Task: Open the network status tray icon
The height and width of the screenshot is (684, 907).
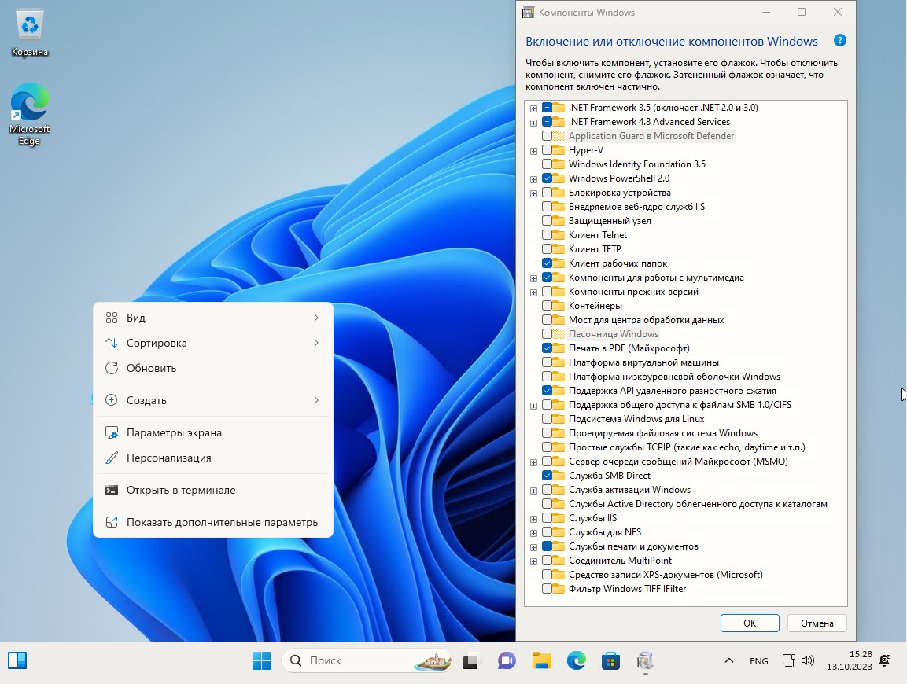Action: pos(788,660)
